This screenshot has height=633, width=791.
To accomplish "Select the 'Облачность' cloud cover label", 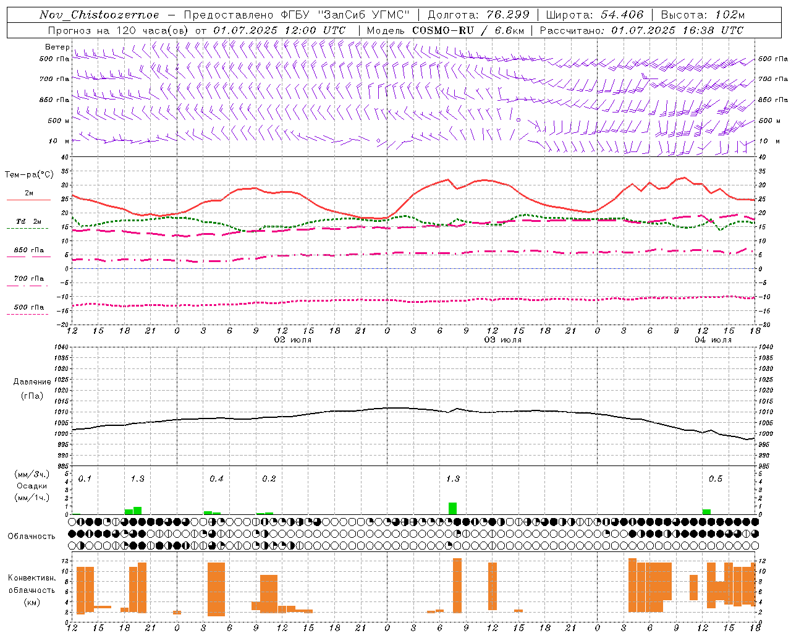I will click(31, 537).
